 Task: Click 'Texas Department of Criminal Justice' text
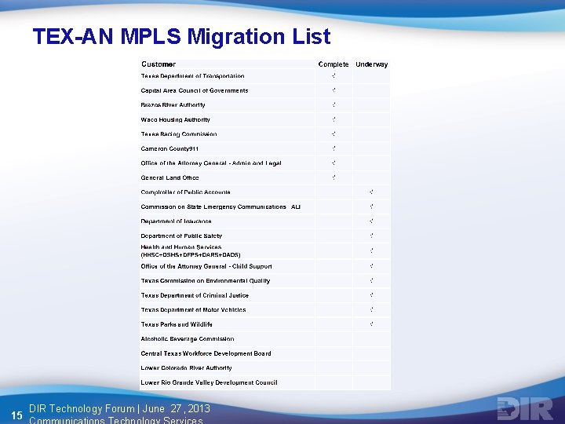pos(195,295)
